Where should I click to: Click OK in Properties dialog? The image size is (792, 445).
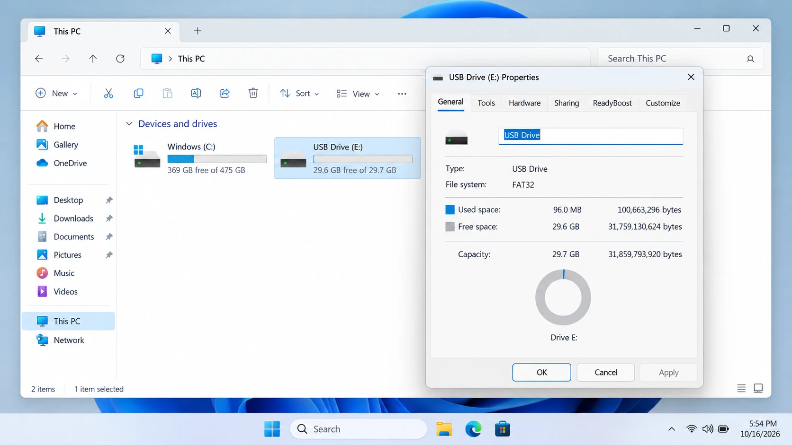point(541,372)
